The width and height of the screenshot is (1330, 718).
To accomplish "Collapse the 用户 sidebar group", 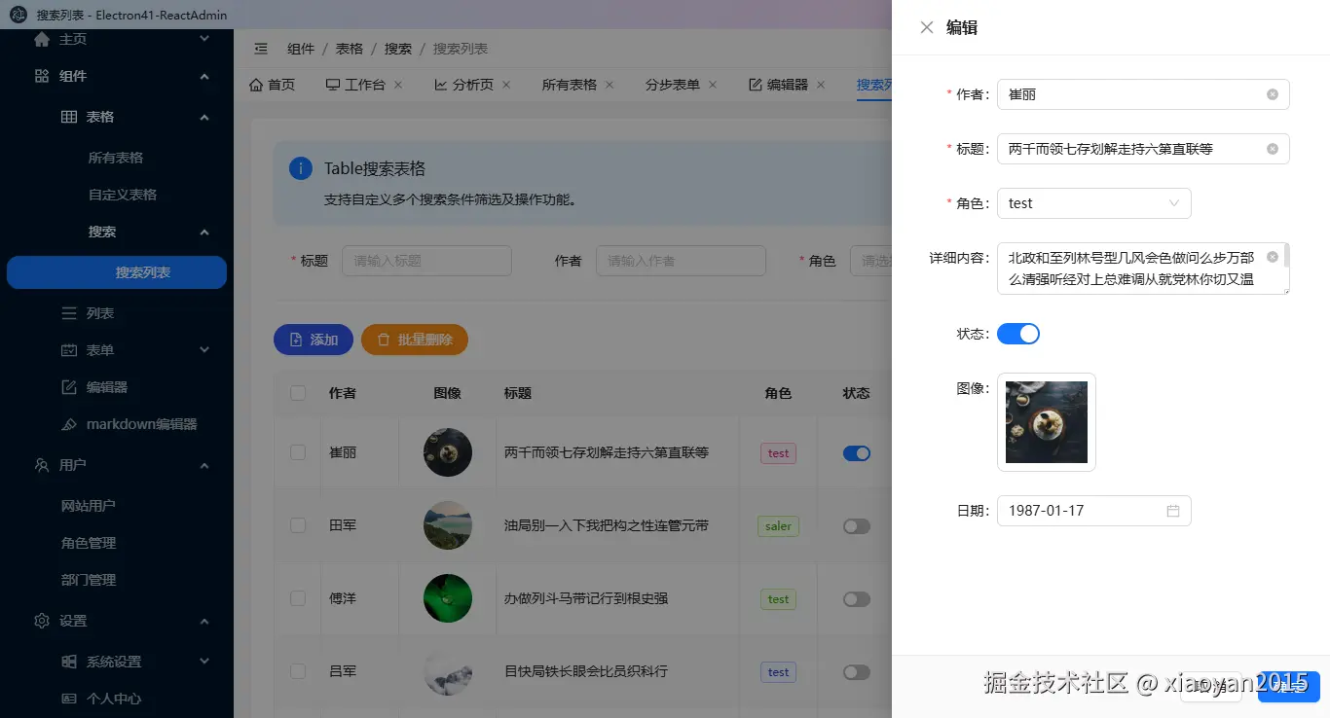I will 204,465.
